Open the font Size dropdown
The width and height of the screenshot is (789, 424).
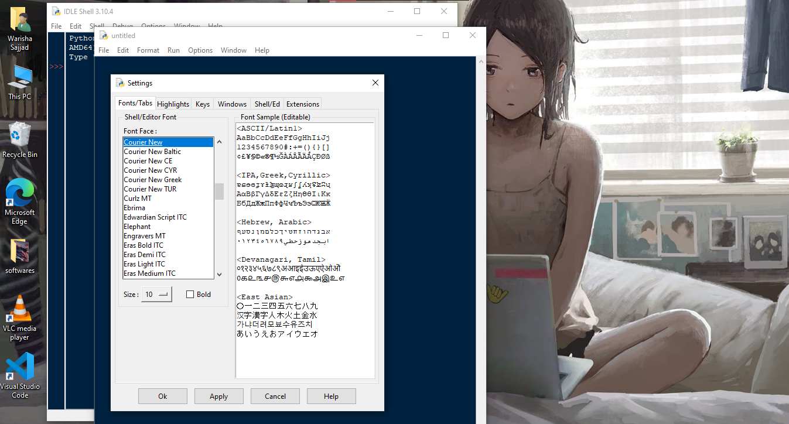156,295
